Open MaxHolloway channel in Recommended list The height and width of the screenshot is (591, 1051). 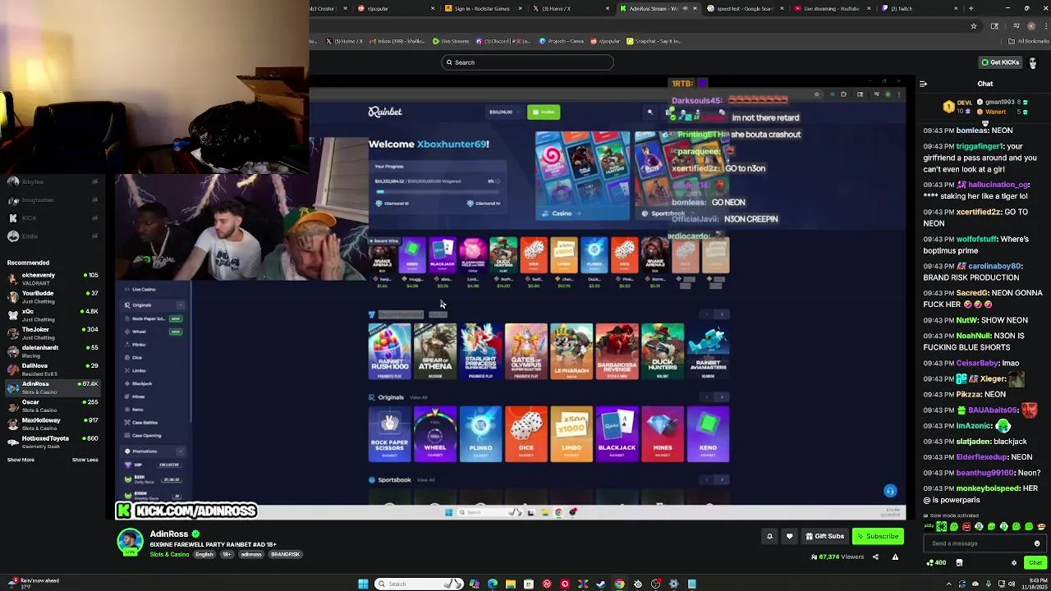click(53, 424)
